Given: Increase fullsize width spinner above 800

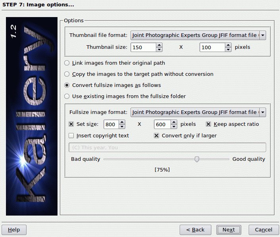Looking at the screenshot, I should click(x=122, y=122).
